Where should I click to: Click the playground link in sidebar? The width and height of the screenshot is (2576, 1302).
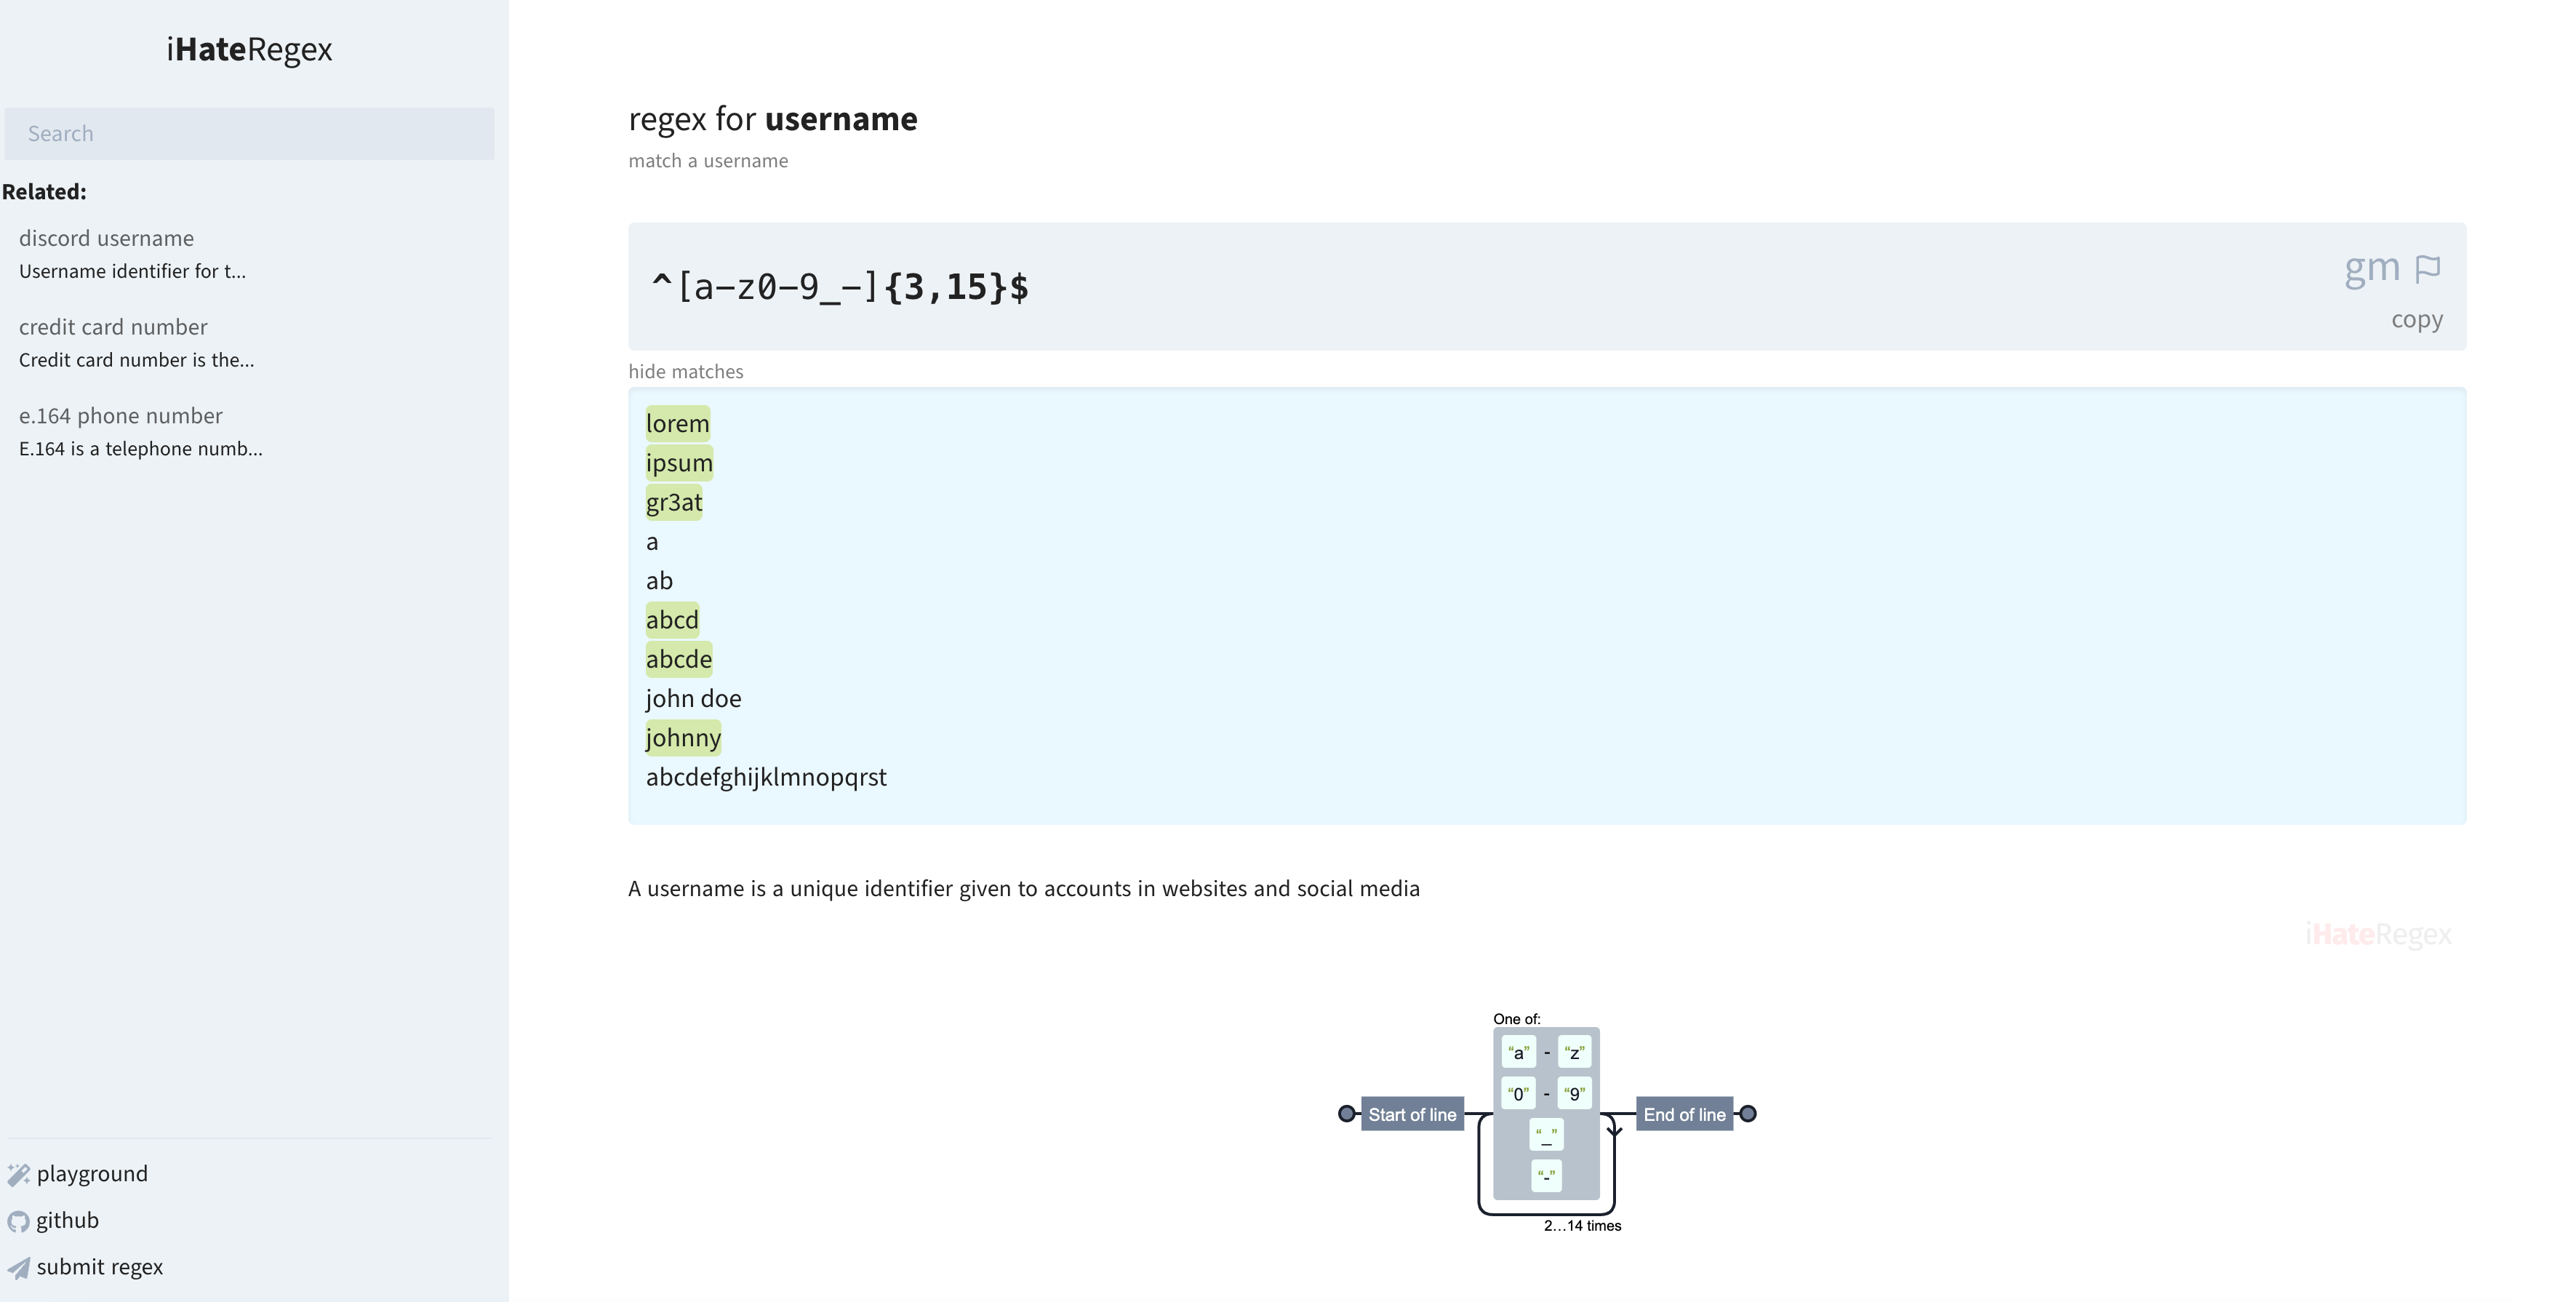pyautogui.click(x=92, y=1173)
